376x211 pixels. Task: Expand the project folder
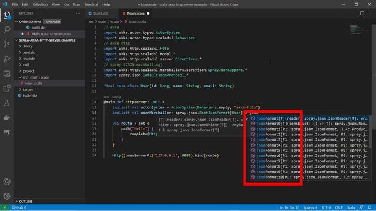coord(29,71)
